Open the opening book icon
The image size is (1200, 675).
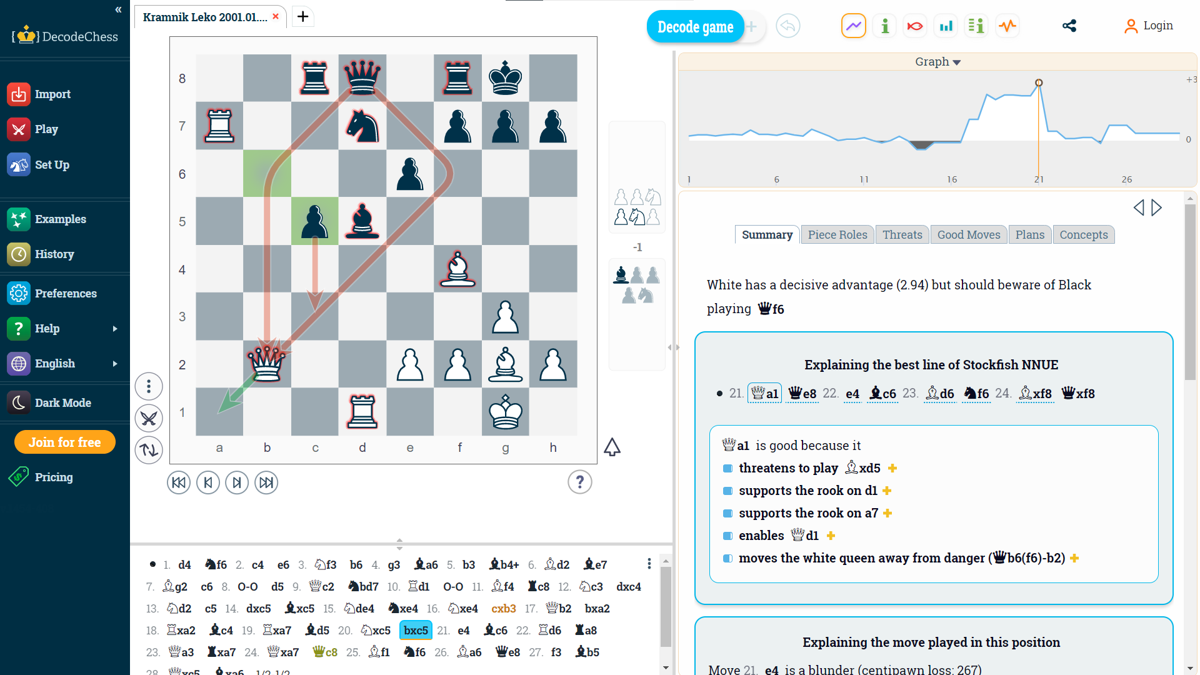(x=975, y=27)
